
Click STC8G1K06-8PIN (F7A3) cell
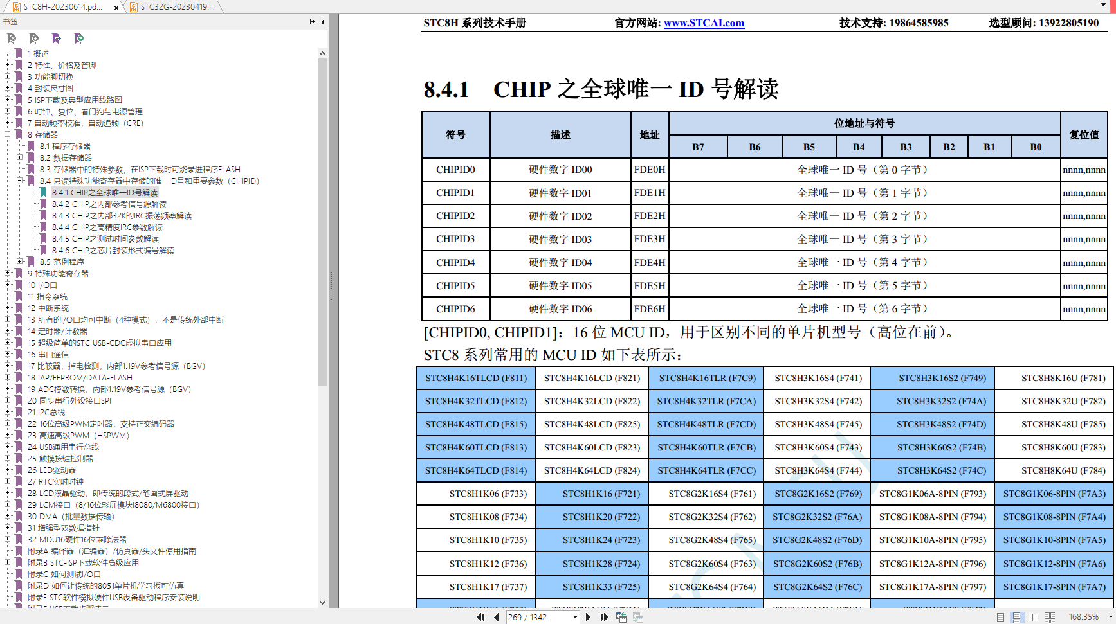tap(1054, 494)
